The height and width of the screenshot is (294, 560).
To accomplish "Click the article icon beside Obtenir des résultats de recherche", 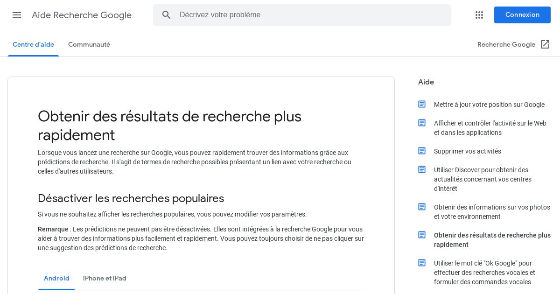I will coord(422,235).
